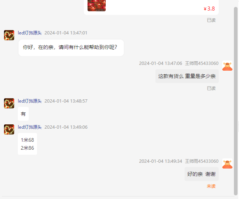Select the short reply bubble 有
239x199 pixels.
coord(23,114)
